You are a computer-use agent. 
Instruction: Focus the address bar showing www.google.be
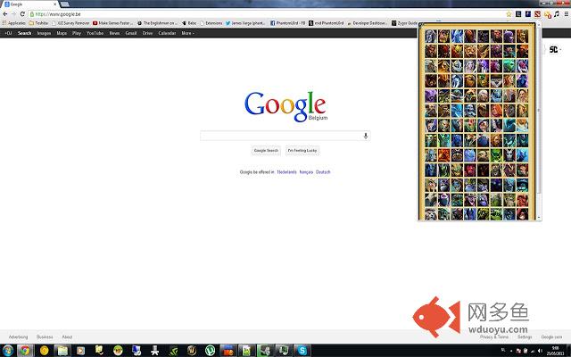pyautogui.click(x=268, y=14)
